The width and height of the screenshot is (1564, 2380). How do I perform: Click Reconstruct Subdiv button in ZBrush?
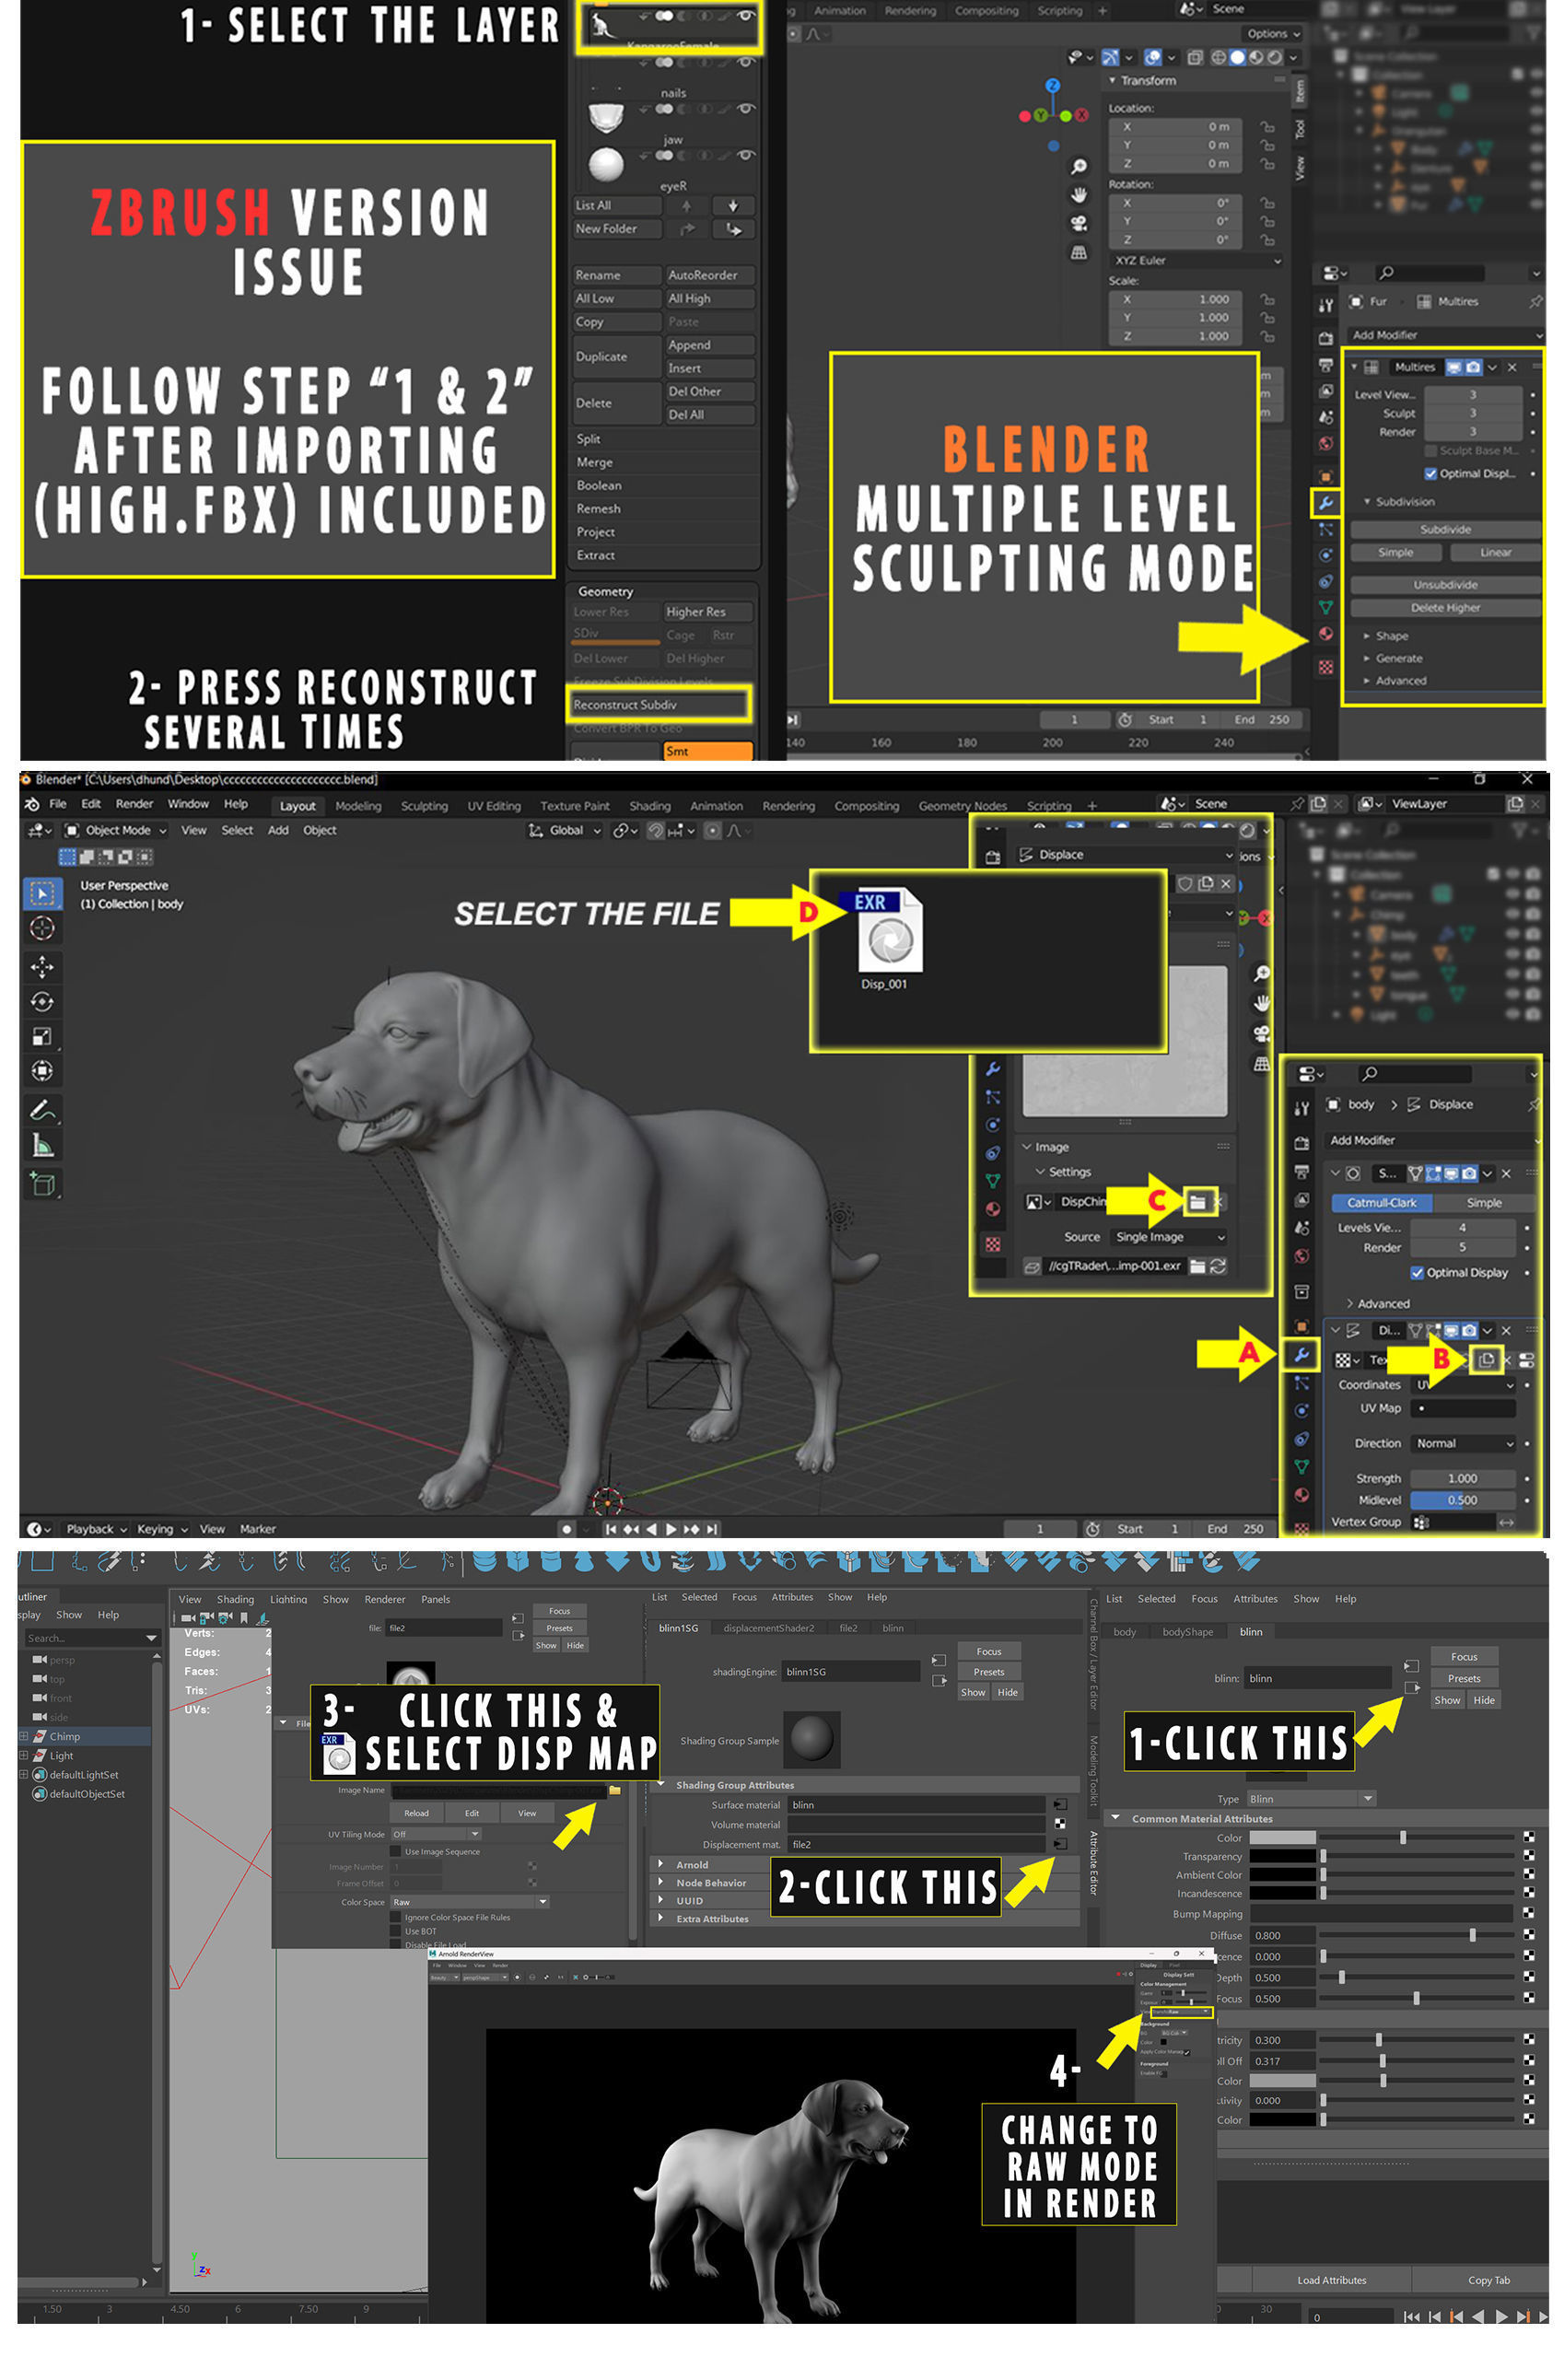coord(658,704)
